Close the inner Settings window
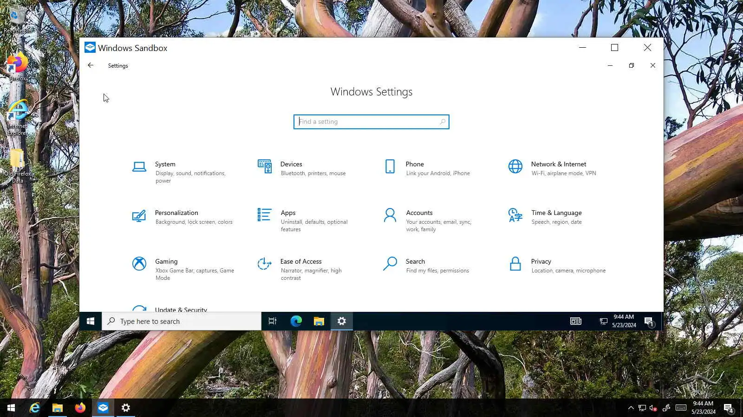The width and height of the screenshot is (743, 417). tap(653, 65)
